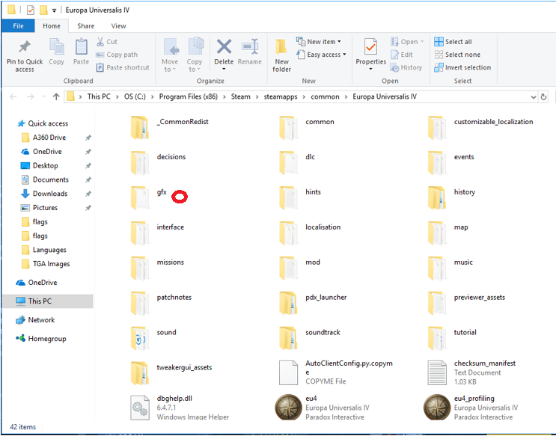Click the Cut scissors icon

coord(100,42)
